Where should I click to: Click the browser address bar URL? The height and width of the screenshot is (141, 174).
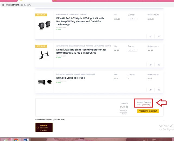(18, 5)
